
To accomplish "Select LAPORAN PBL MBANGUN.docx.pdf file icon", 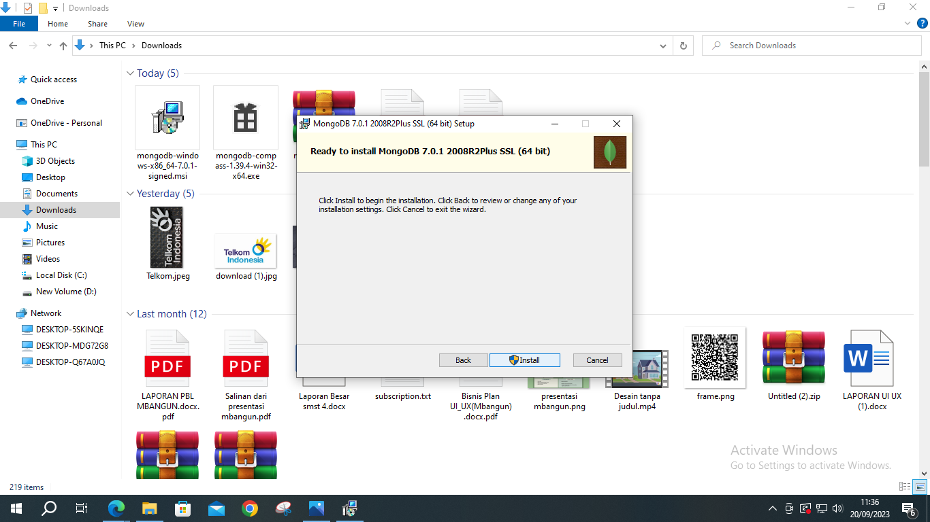I will [x=167, y=359].
